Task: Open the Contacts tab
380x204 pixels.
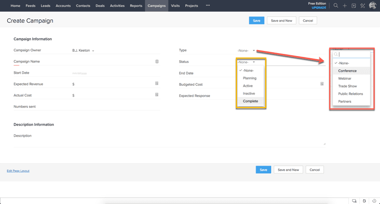Action: (x=83, y=6)
